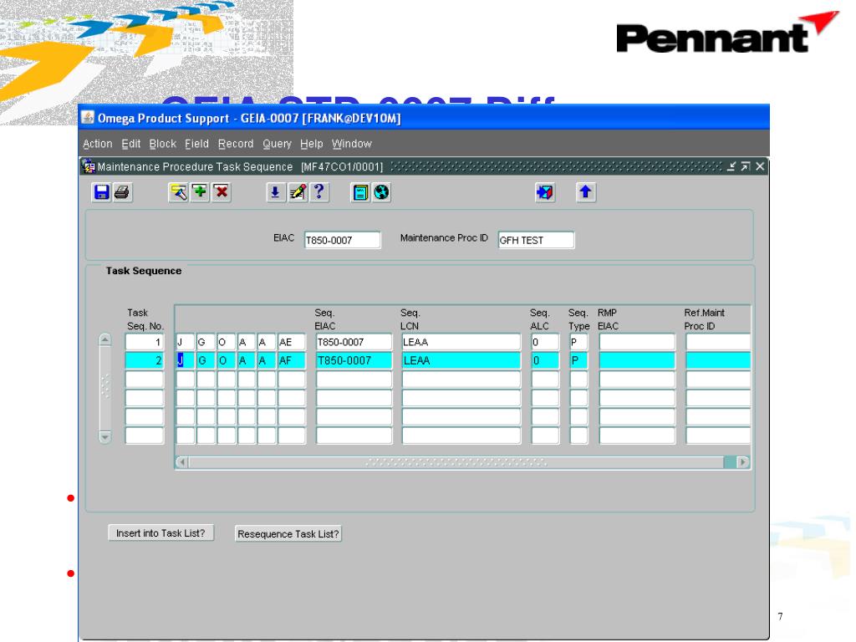856x642 pixels.
Task: Click highlighted Seq. LCN LEAA in row 2
Action: (461, 360)
